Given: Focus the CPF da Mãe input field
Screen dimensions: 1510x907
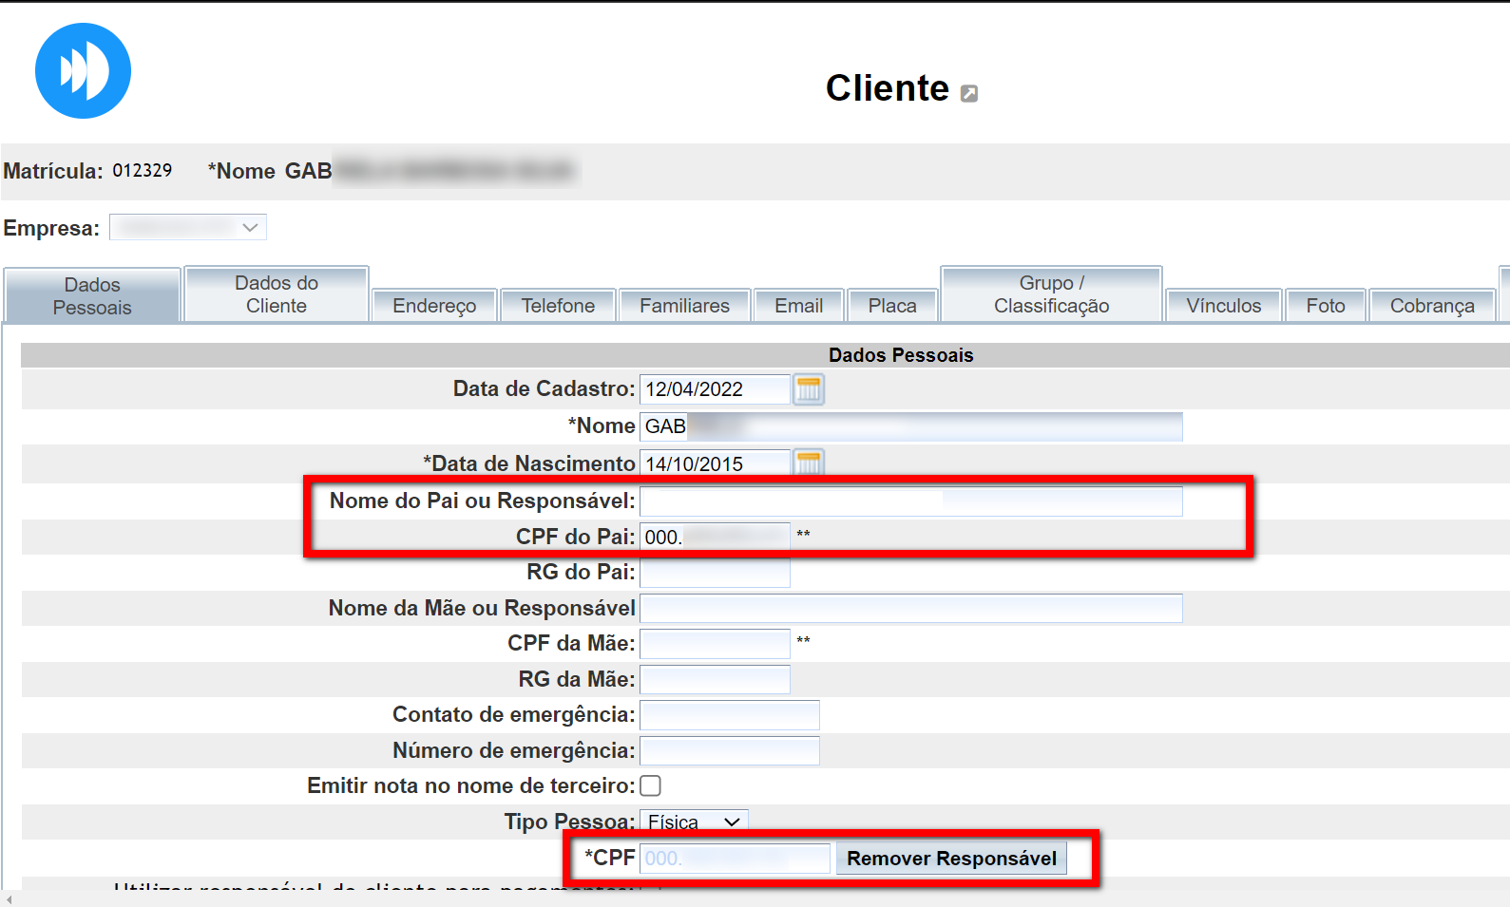Looking at the screenshot, I should 715,644.
